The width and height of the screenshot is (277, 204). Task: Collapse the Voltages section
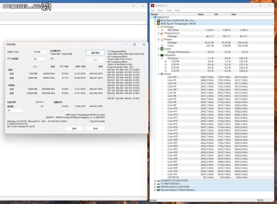tap(158, 27)
